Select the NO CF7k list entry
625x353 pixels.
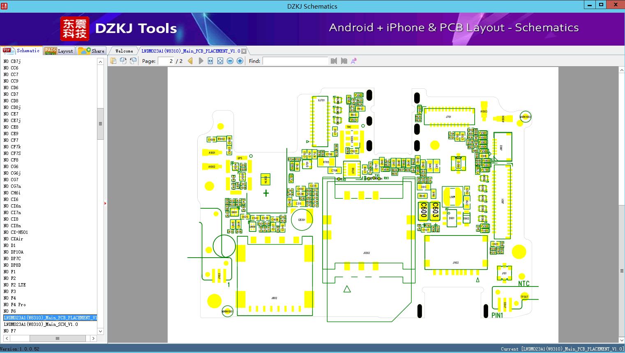coord(12,147)
